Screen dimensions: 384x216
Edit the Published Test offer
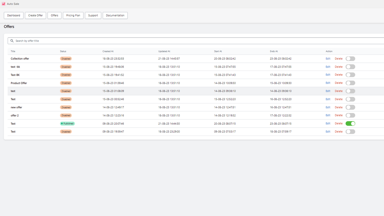tap(328, 123)
